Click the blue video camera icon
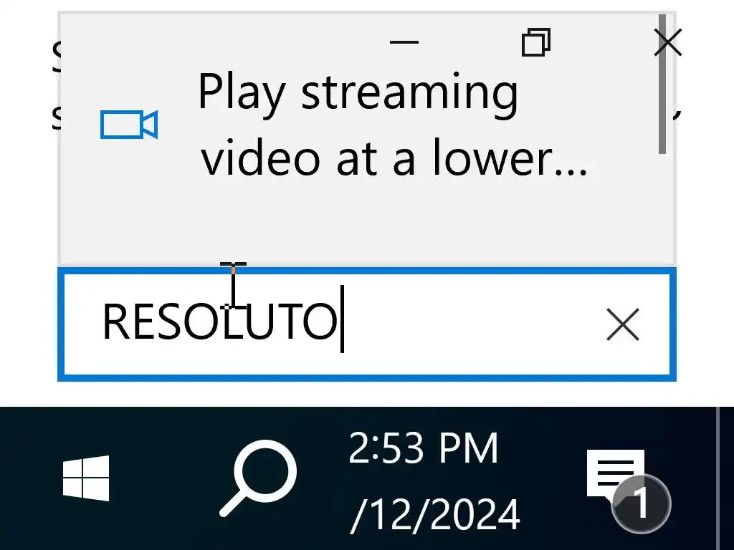 point(129,125)
